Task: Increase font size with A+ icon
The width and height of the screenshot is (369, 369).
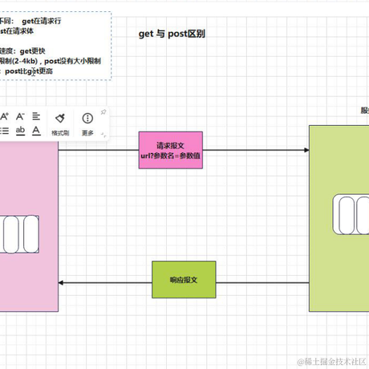Action: coord(5,116)
